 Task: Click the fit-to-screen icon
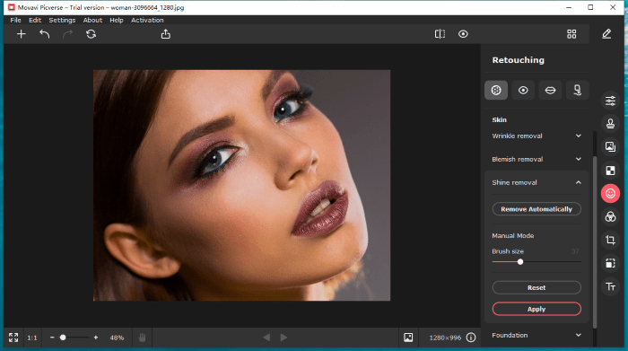click(x=13, y=338)
